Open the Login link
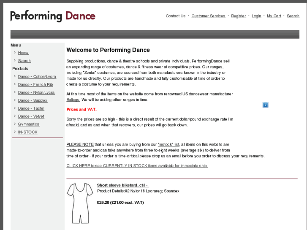The width and height of the screenshot is (307, 230). point(256,16)
